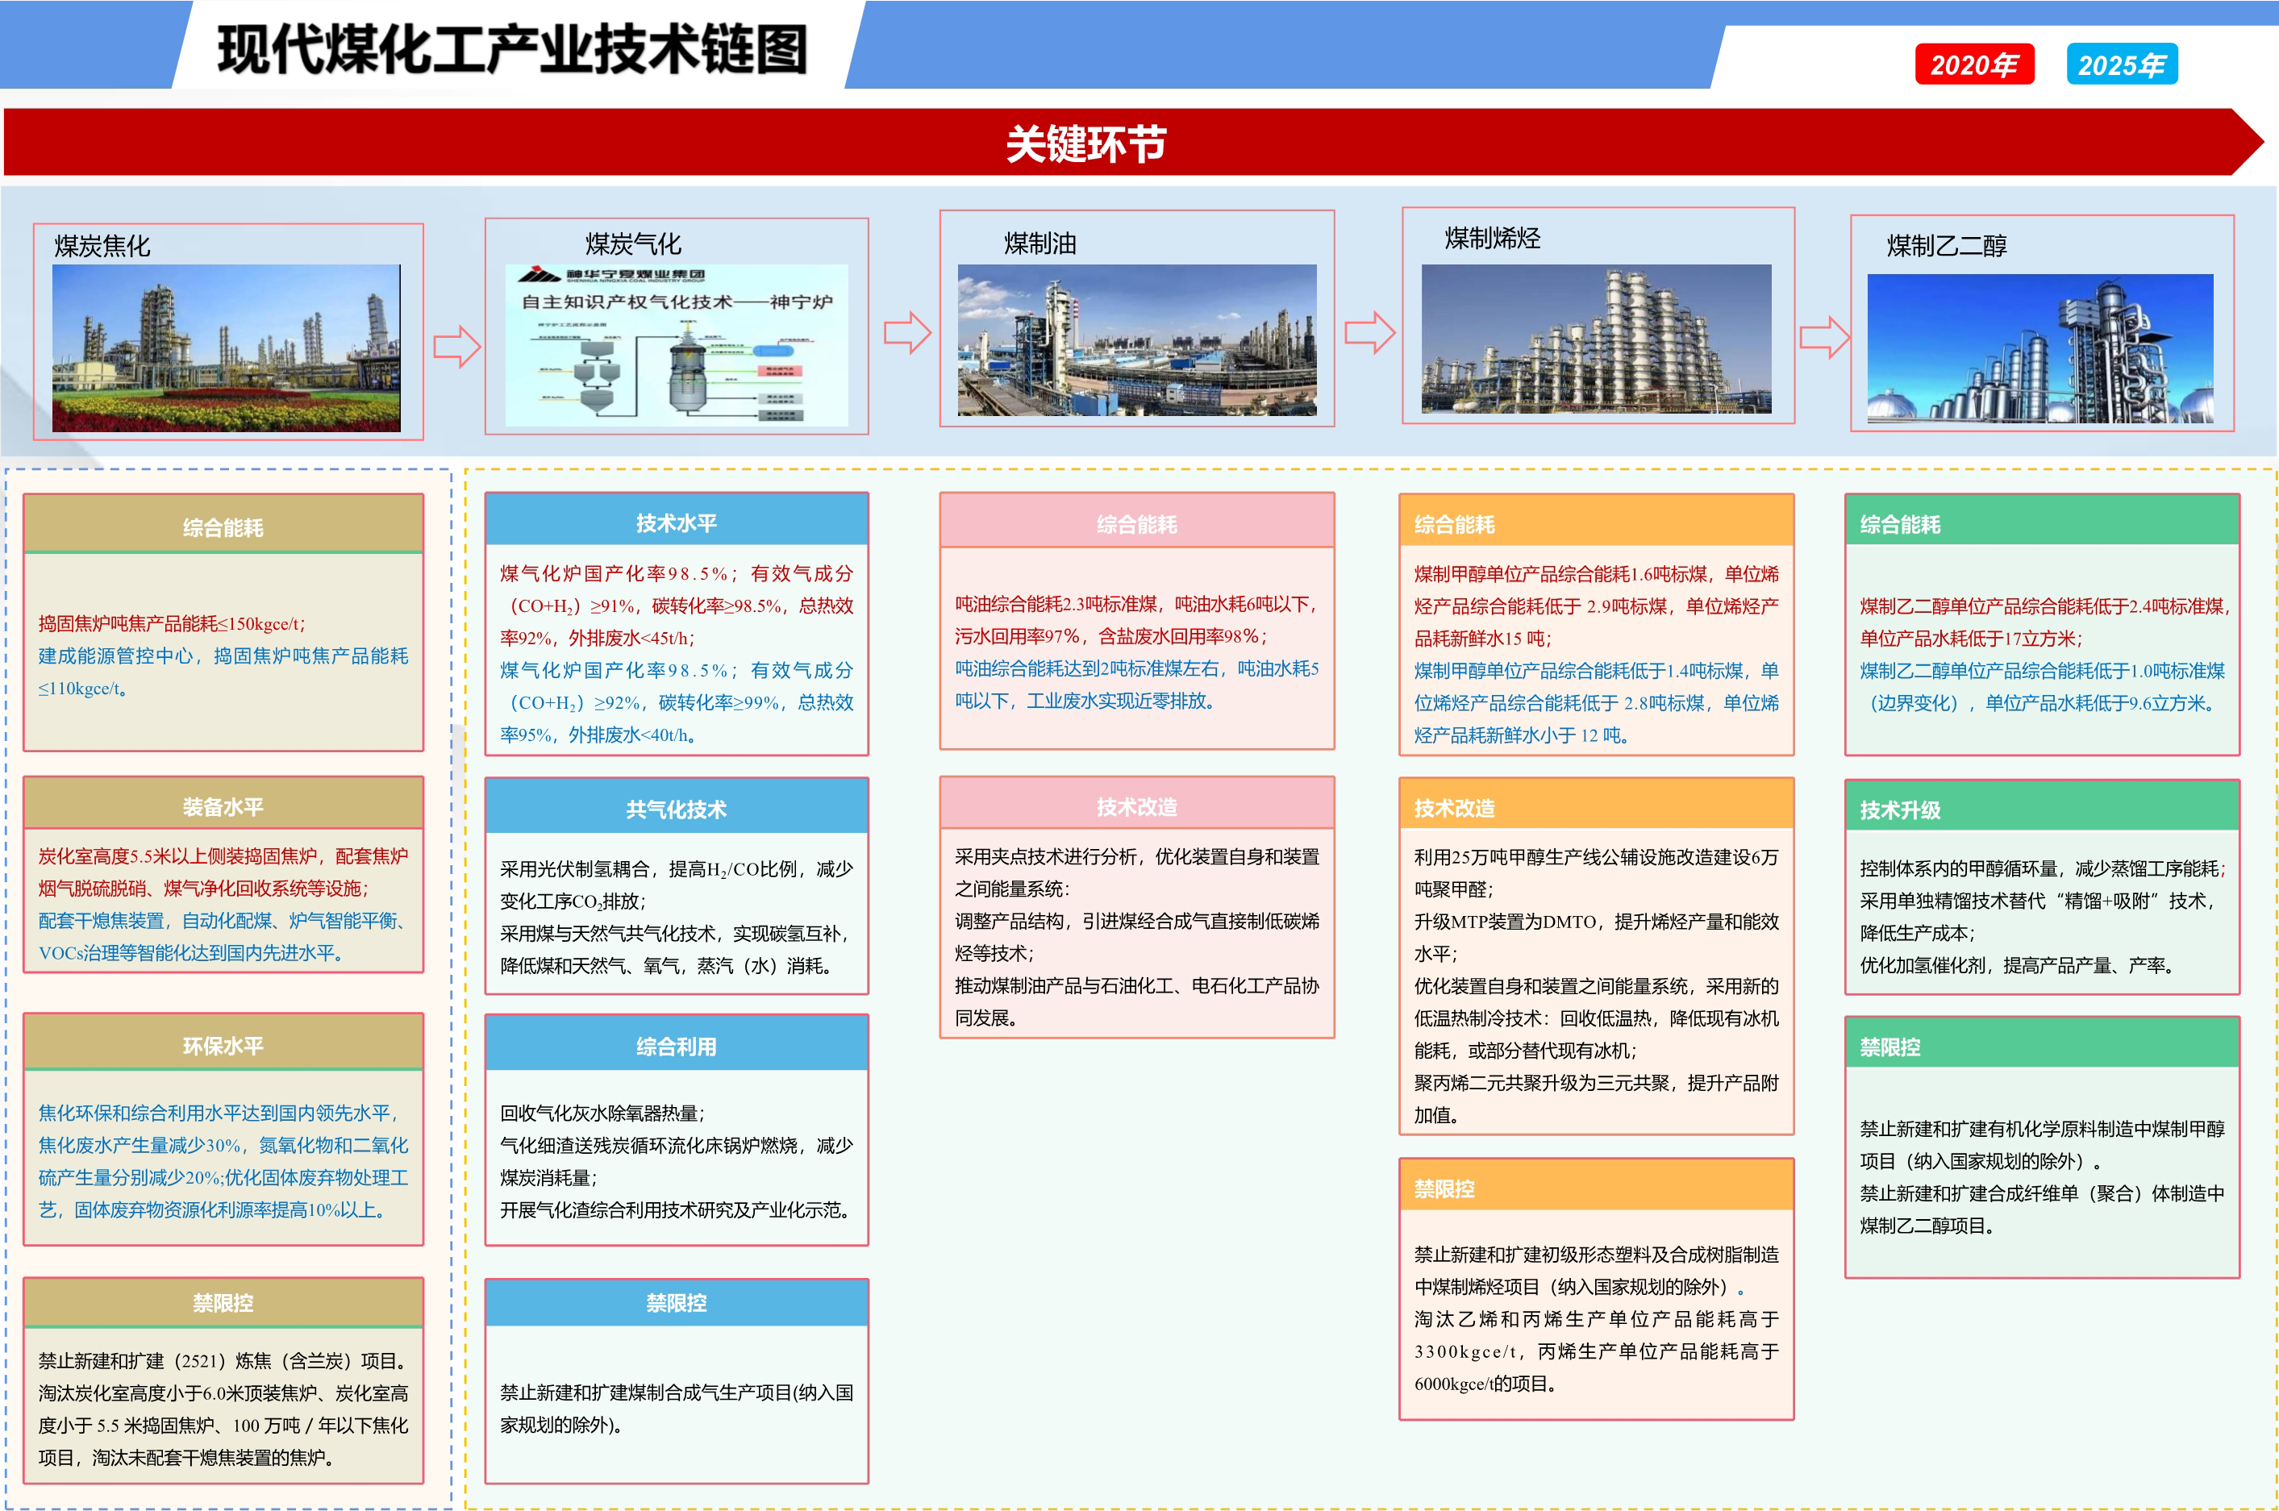Click red text 炭化室高度5.5米以上侧装捣固焦炉
The width and height of the screenshot is (2279, 1511).
(x=178, y=856)
